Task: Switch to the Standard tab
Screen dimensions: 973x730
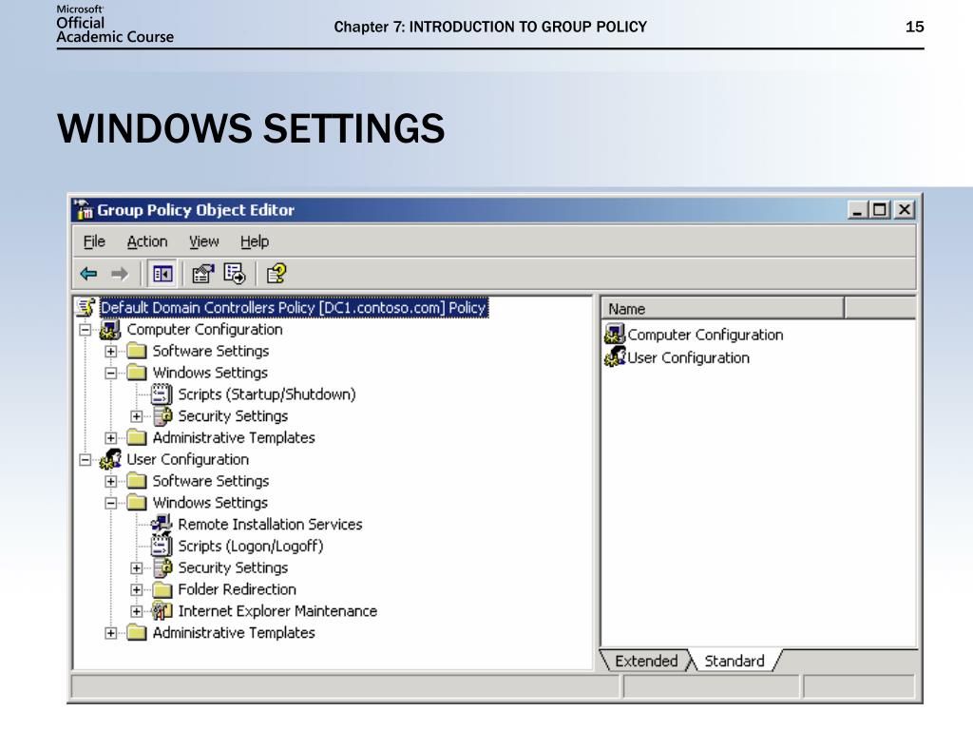Action: pos(735,661)
